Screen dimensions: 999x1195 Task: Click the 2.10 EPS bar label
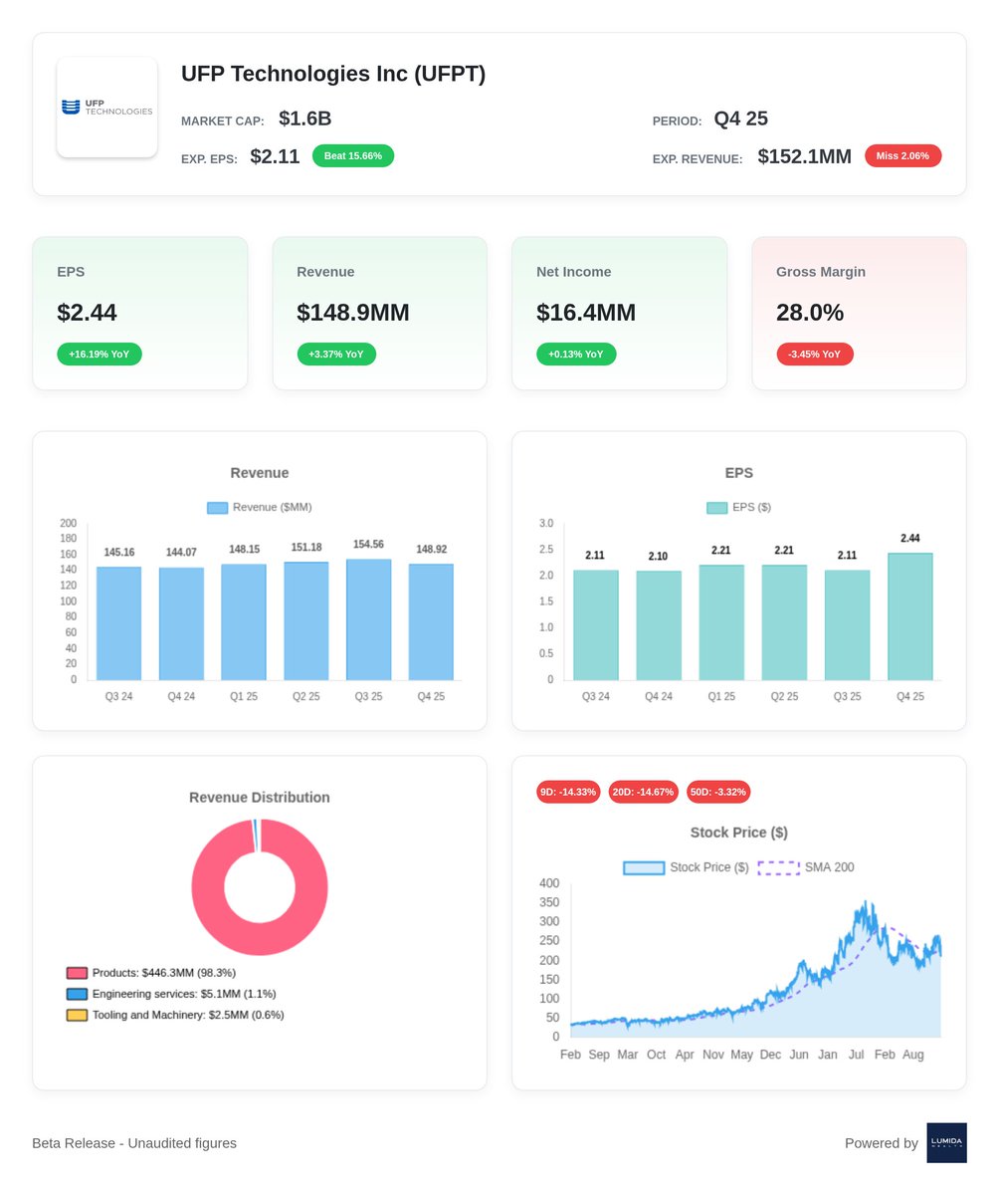coord(659,557)
